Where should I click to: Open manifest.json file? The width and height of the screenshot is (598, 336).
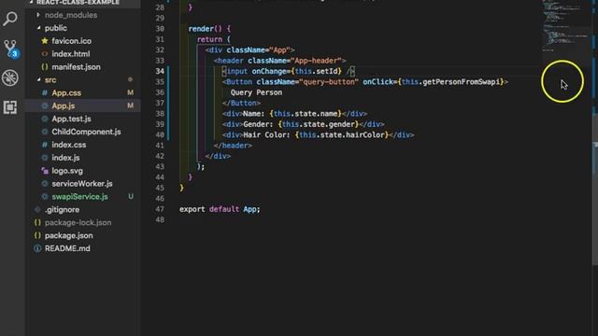point(77,66)
